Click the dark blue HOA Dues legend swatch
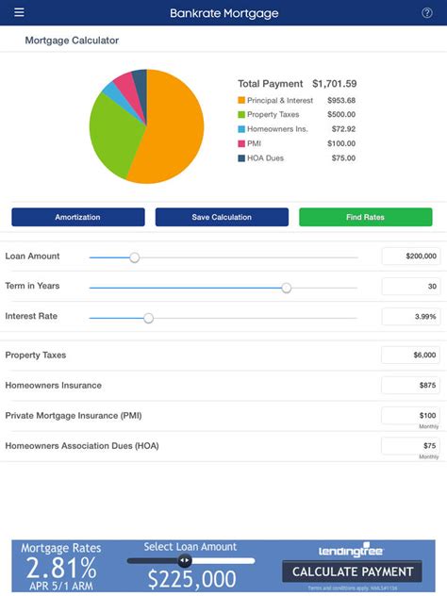 241,158
